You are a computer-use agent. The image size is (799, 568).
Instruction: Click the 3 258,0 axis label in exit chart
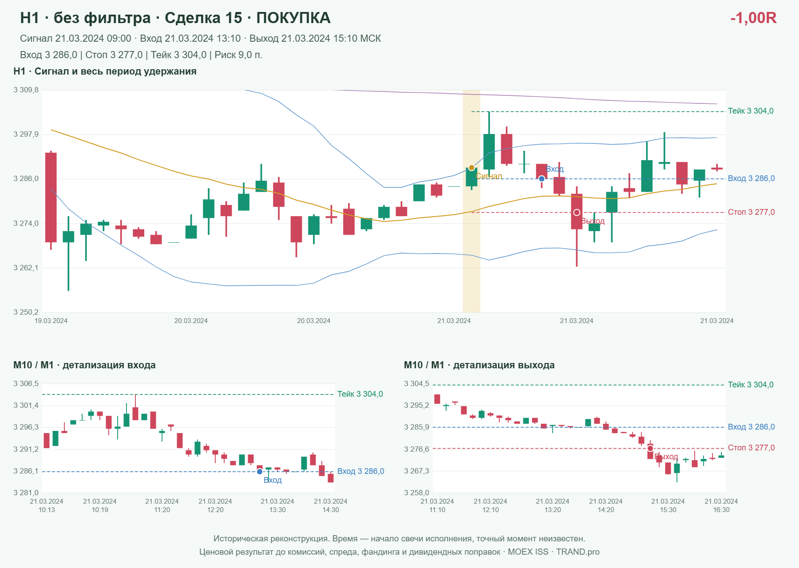pos(417,493)
